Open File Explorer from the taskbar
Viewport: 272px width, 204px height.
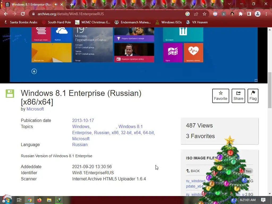click(49, 200)
